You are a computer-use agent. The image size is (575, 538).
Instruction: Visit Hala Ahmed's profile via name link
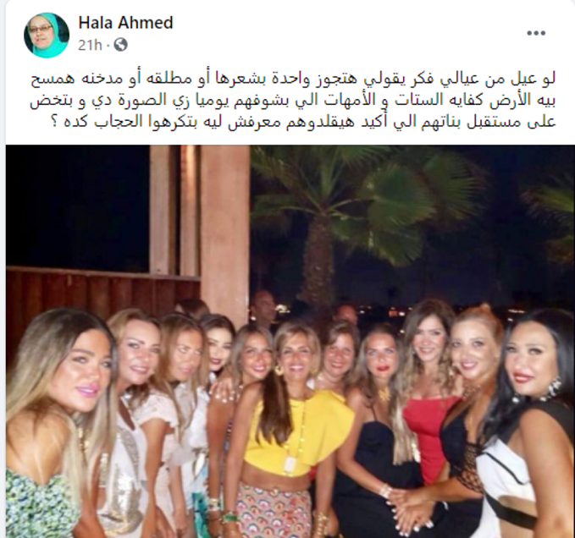[x=125, y=23]
